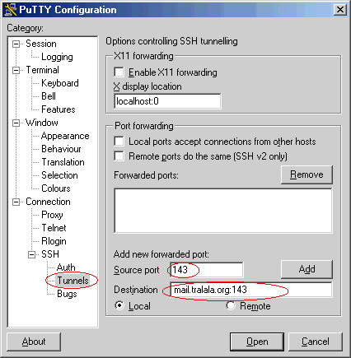Collapse the Connection tree node
Image resolution: width=351 pixels, height=358 pixels.
click(x=16, y=202)
